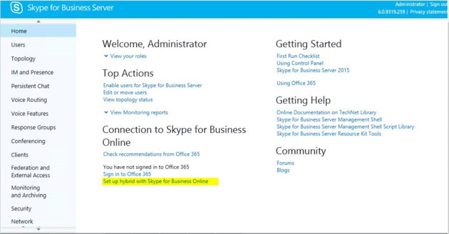Screen dimensions: 449x234
Task: Open the Conferencing section
Action: (28, 141)
